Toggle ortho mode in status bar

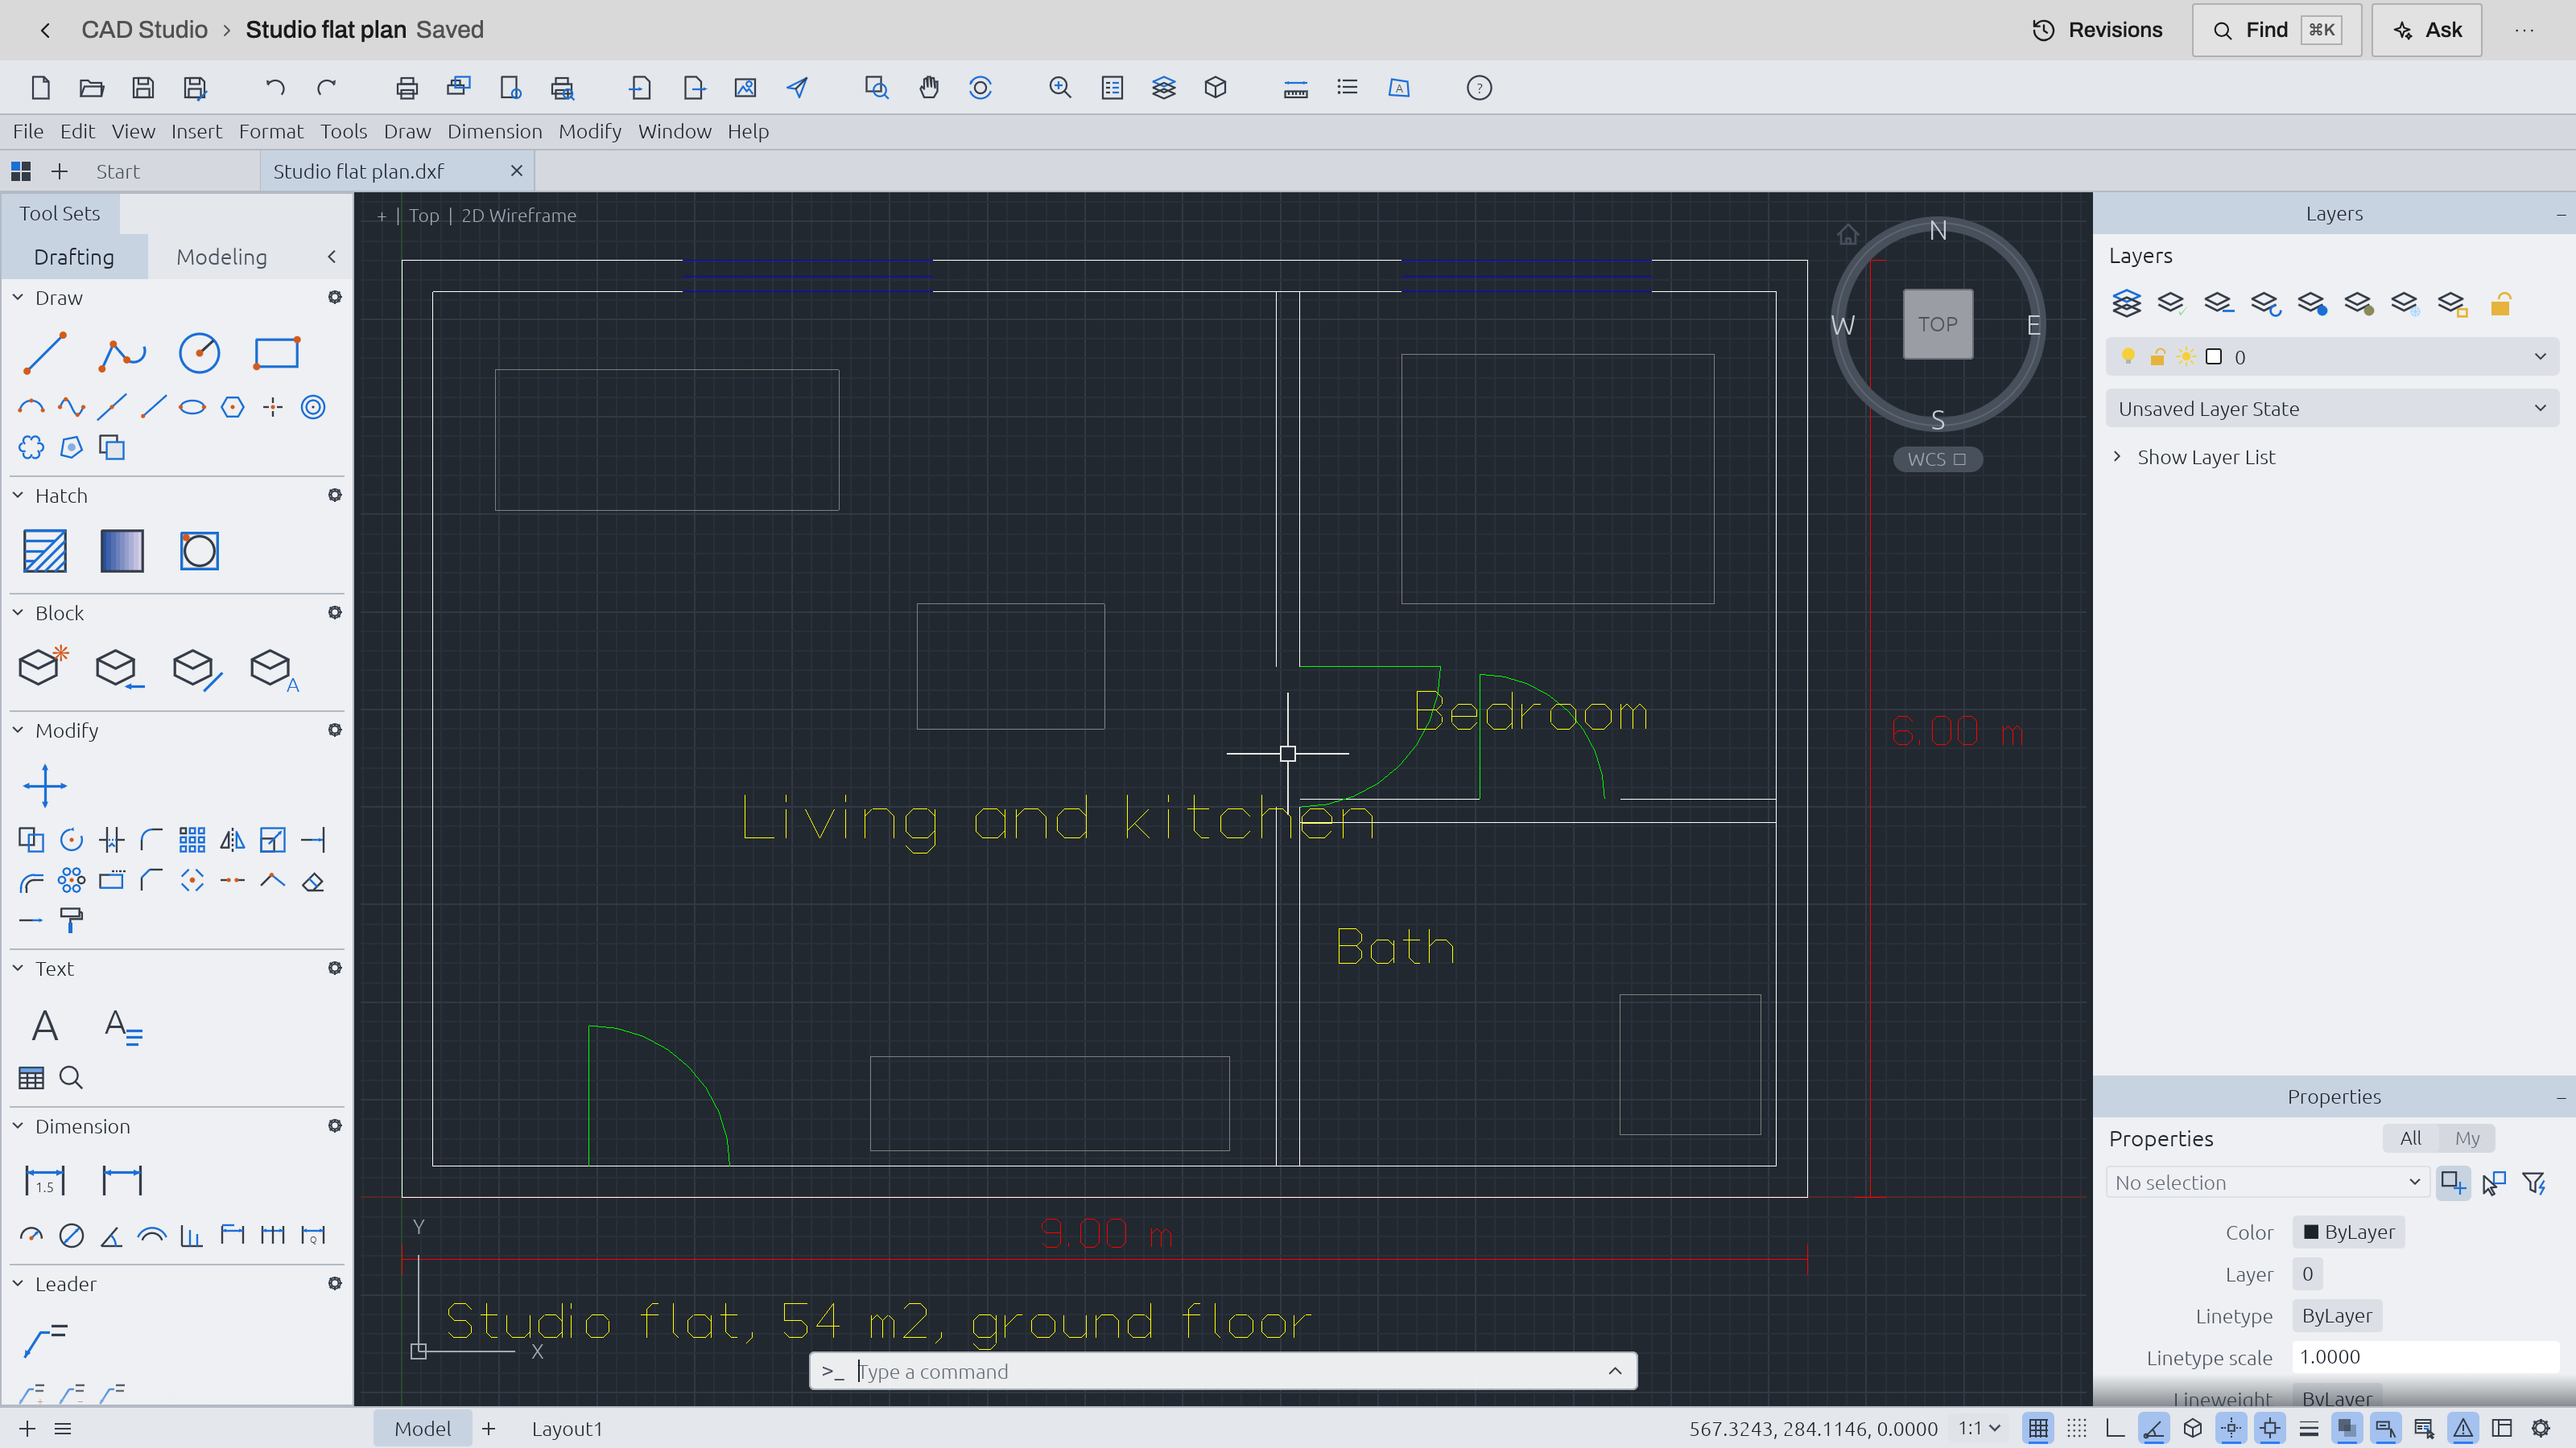pos(2115,1428)
